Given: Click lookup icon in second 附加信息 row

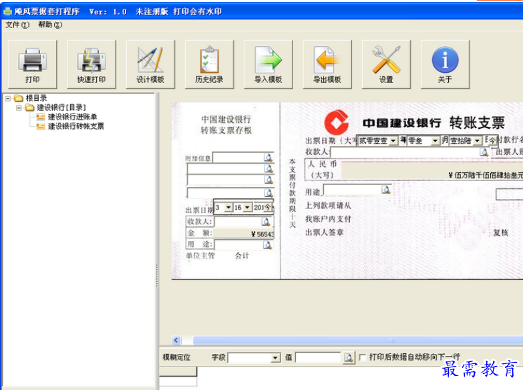Looking at the screenshot, I should click(269, 168).
